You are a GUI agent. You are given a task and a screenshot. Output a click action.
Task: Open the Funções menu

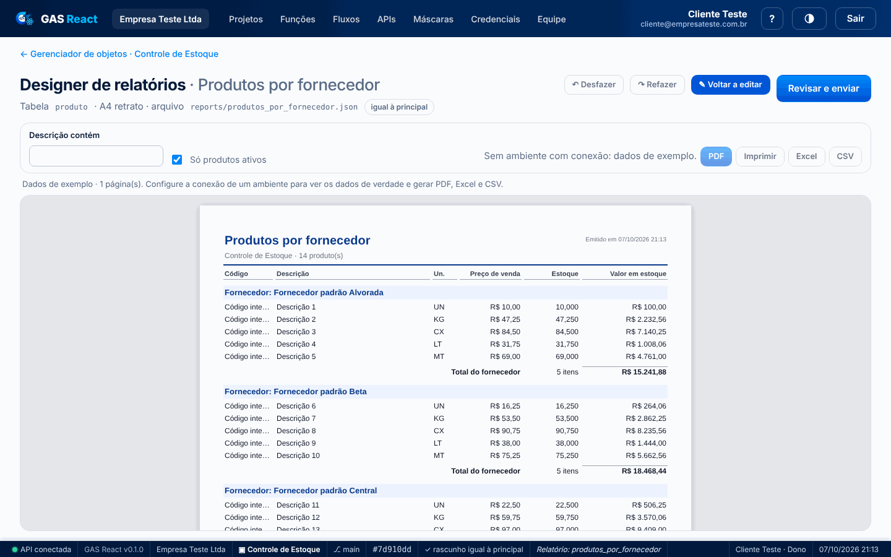click(x=298, y=19)
